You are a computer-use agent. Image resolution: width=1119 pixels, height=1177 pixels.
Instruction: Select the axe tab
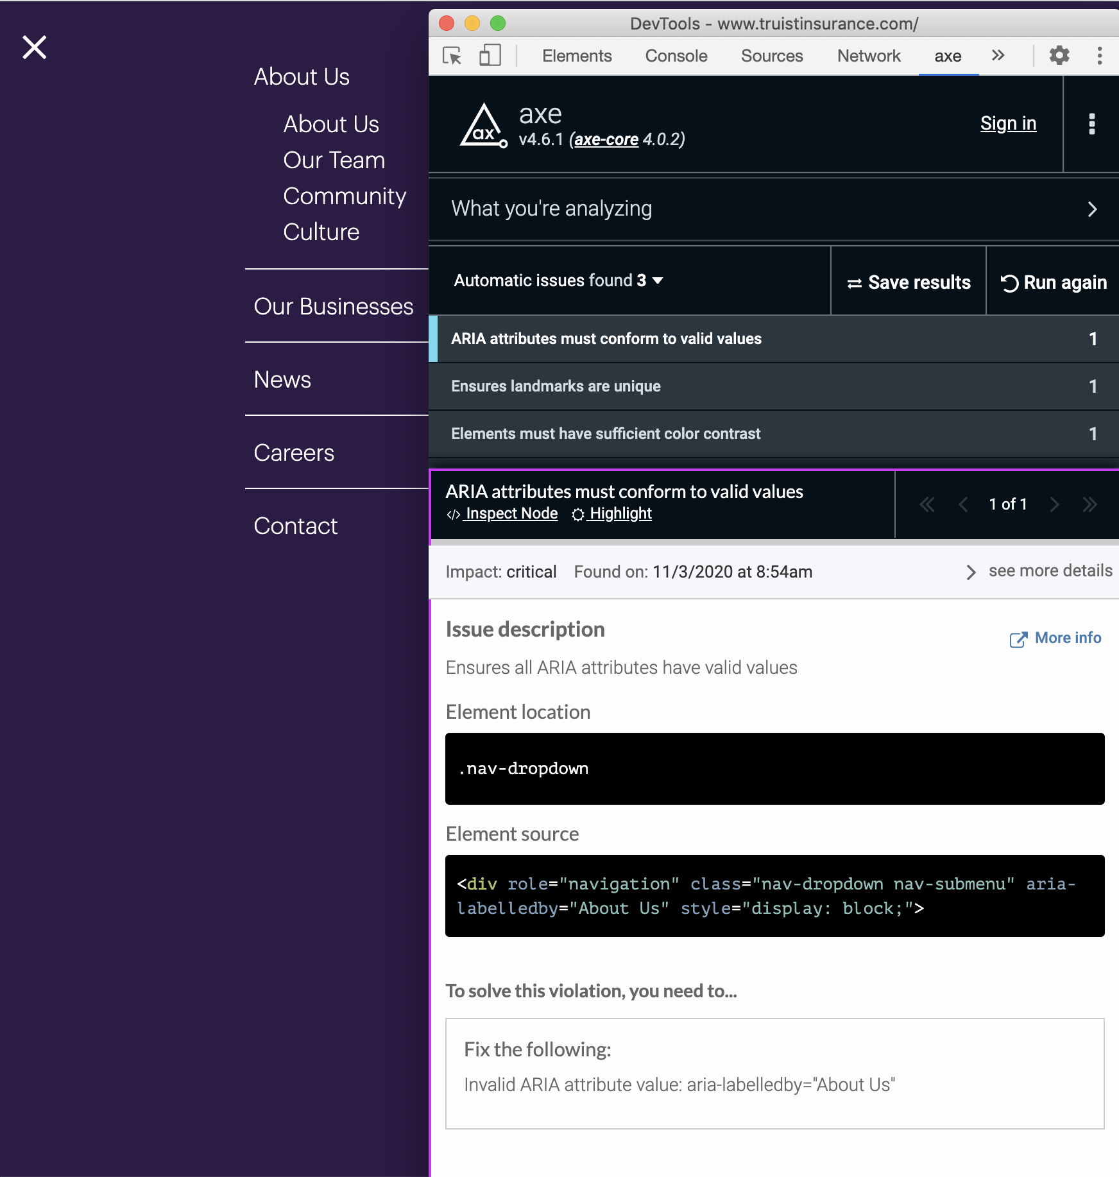click(x=948, y=56)
